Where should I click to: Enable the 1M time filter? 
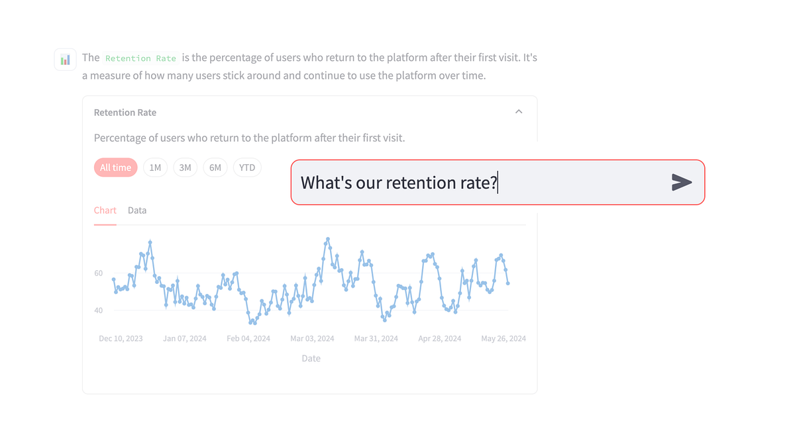click(155, 167)
